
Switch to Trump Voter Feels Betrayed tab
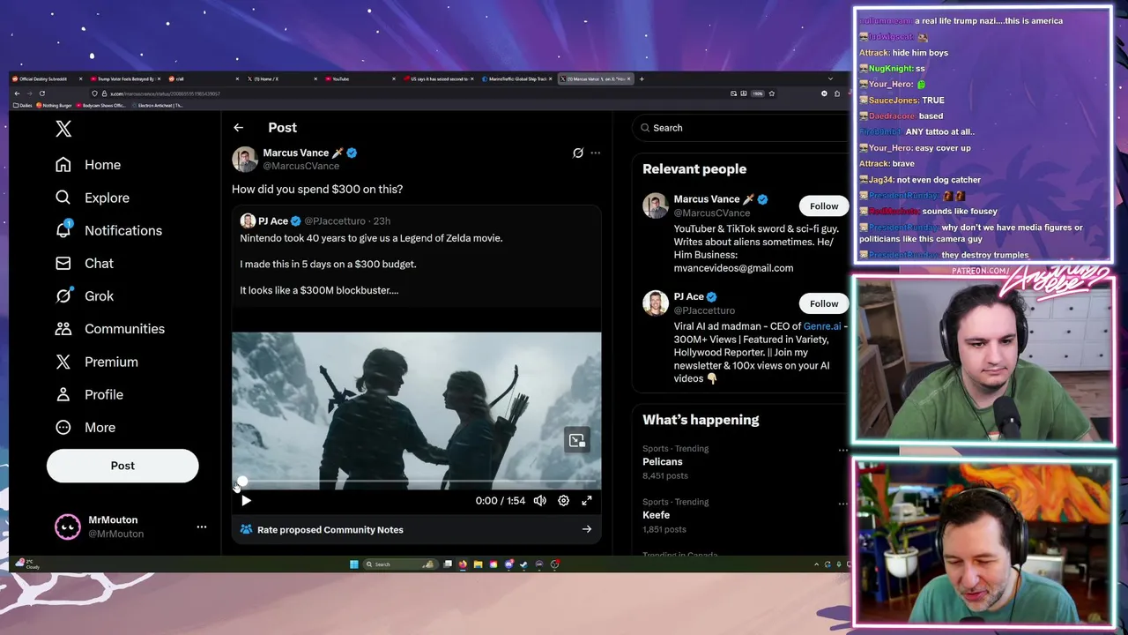(125, 78)
